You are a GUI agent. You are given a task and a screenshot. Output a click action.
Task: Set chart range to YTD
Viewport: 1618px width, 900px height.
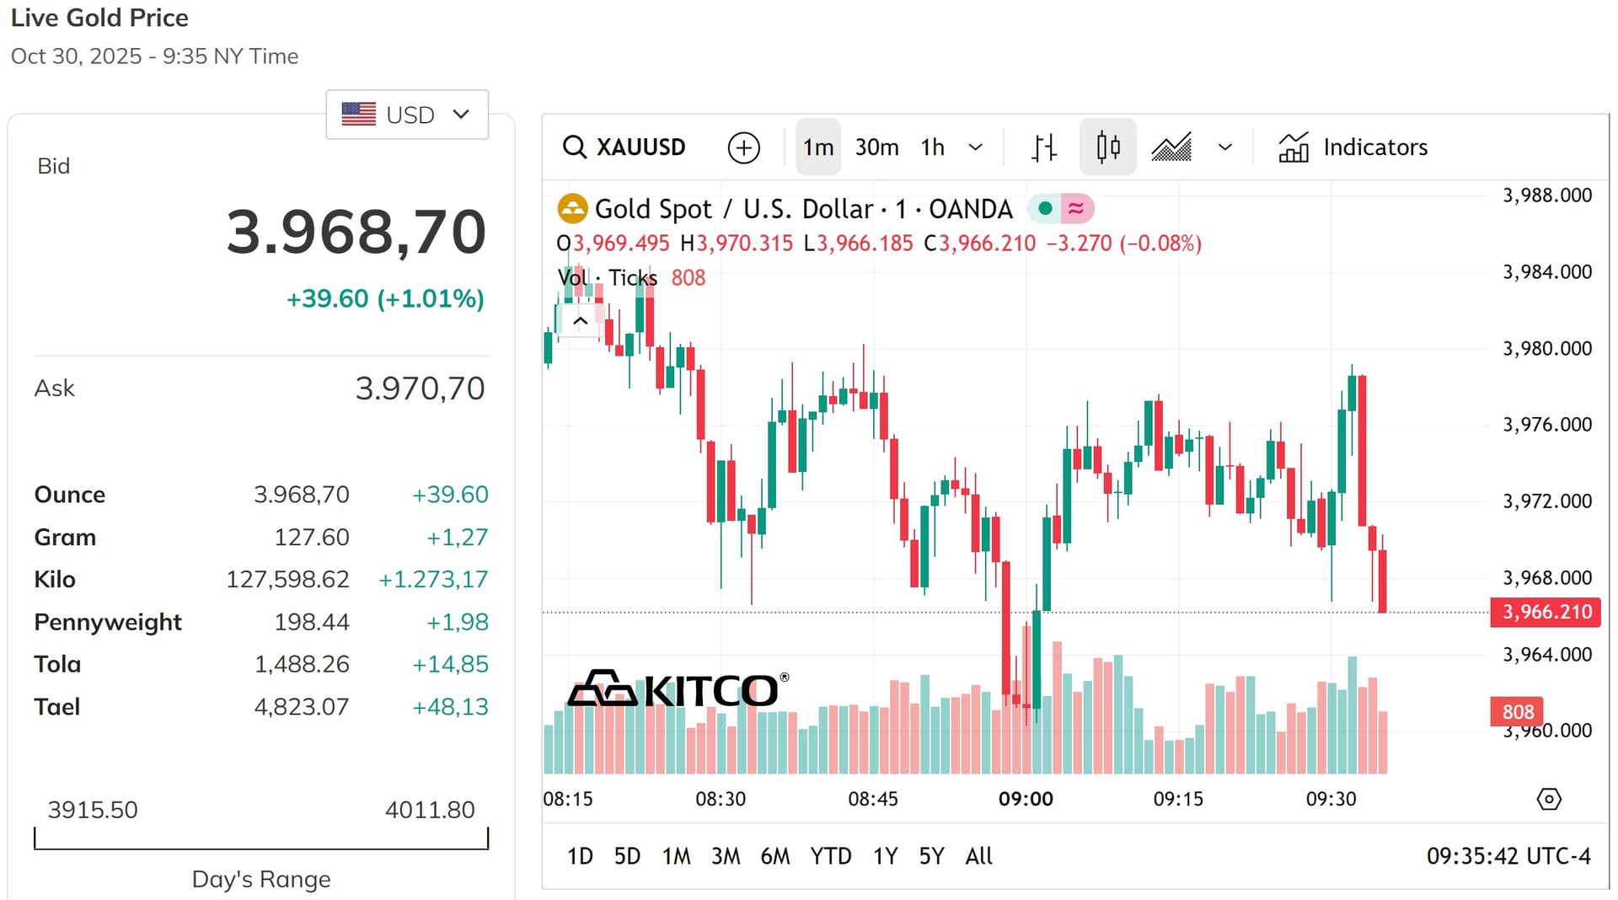pos(830,856)
